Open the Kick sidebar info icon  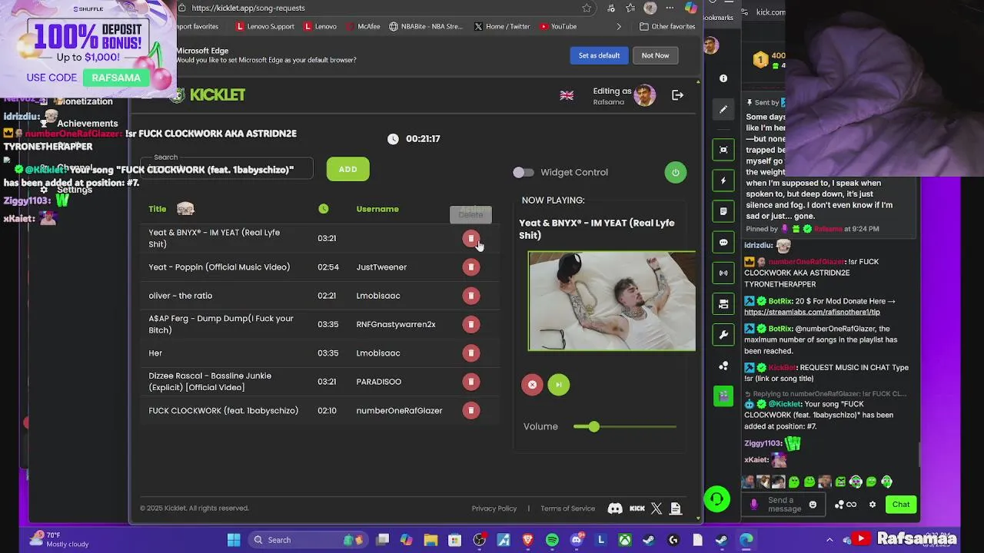point(723,78)
